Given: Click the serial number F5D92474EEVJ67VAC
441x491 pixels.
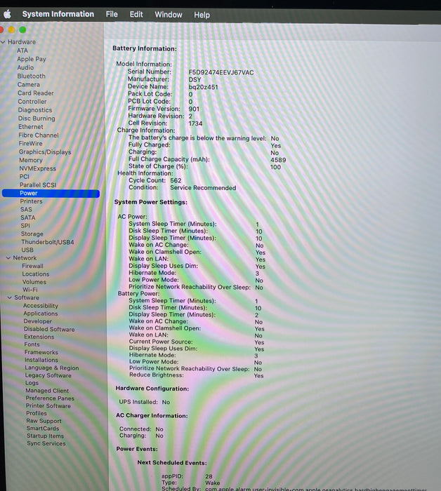Looking at the screenshot, I should click(221, 73).
